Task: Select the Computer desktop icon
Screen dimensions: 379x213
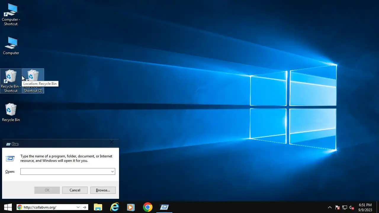Action: coord(11,46)
